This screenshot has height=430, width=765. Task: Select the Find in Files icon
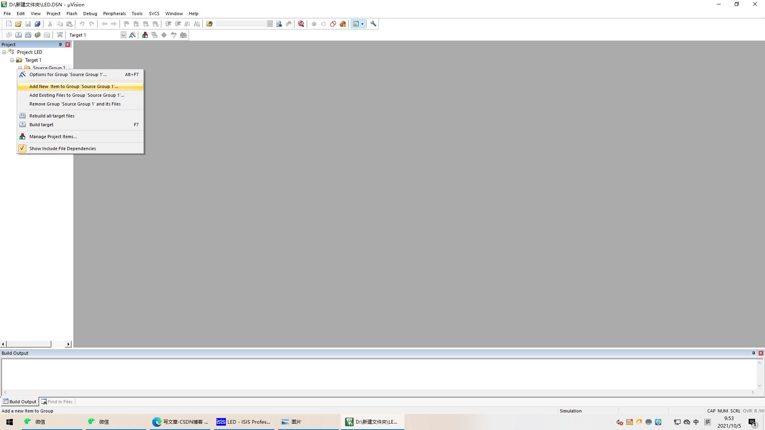pyautogui.click(x=44, y=402)
